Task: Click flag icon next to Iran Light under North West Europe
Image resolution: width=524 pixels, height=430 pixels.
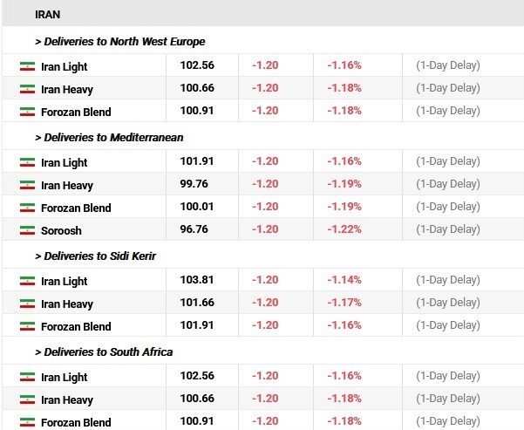Action: click(x=27, y=66)
